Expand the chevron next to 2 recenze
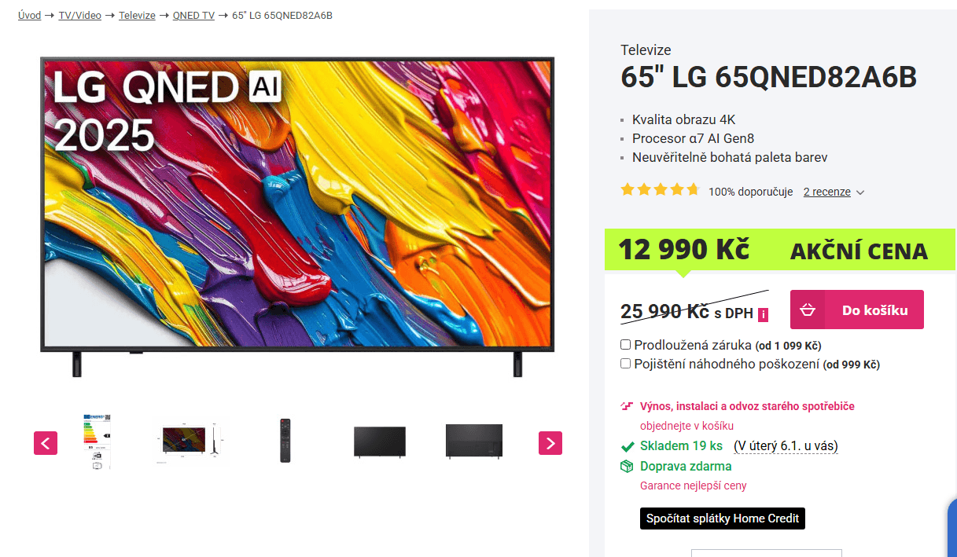957x557 pixels. (862, 192)
